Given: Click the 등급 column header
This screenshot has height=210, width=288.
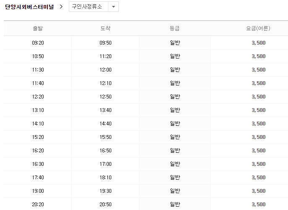Looking at the screenshot, I should pos(175,29).
